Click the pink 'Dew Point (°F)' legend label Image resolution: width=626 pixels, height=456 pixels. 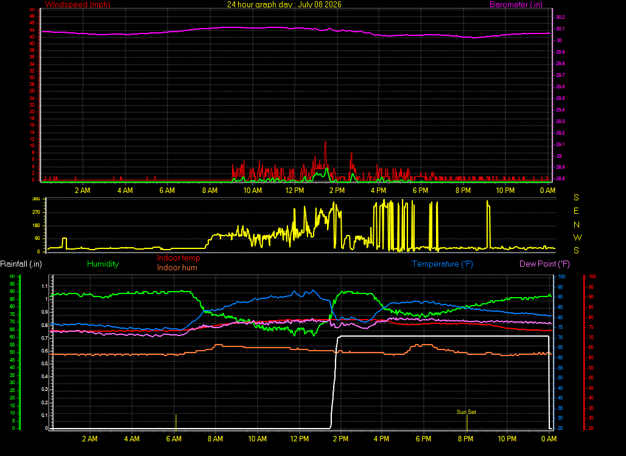(544, 264)
